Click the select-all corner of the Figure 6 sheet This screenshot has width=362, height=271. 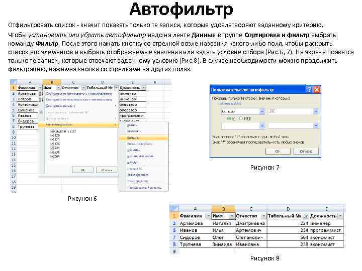click(x=13, y=82)
